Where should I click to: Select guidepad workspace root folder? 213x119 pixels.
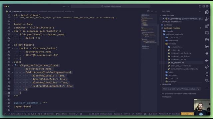pos(168,25)
